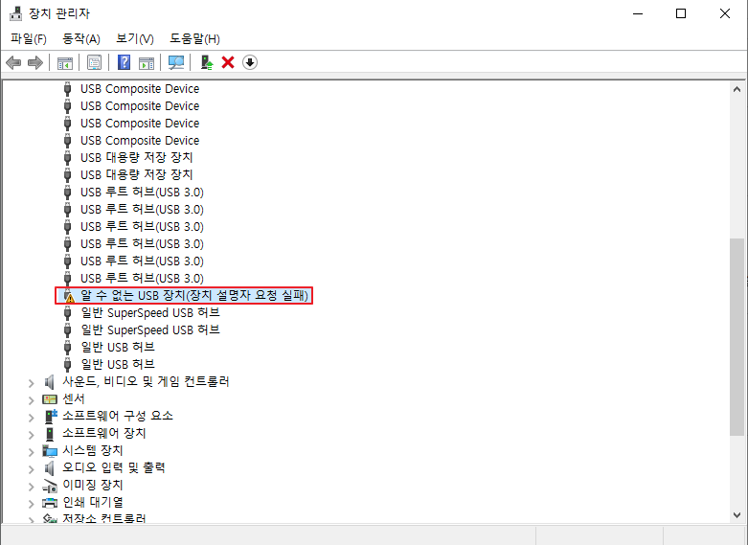
Task: Toggle the console tree pane toolbar icon
Action: tap(65, 62)
